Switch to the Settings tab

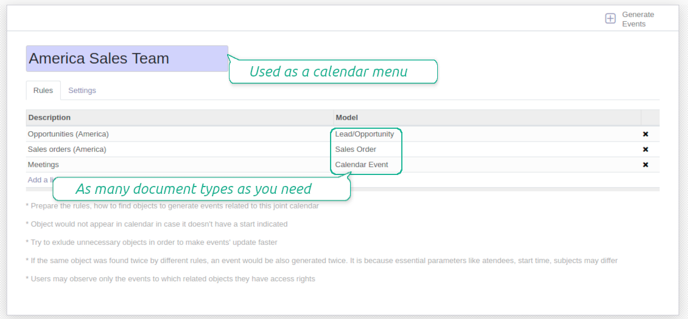pyautogui.click(x=82, y=91)
